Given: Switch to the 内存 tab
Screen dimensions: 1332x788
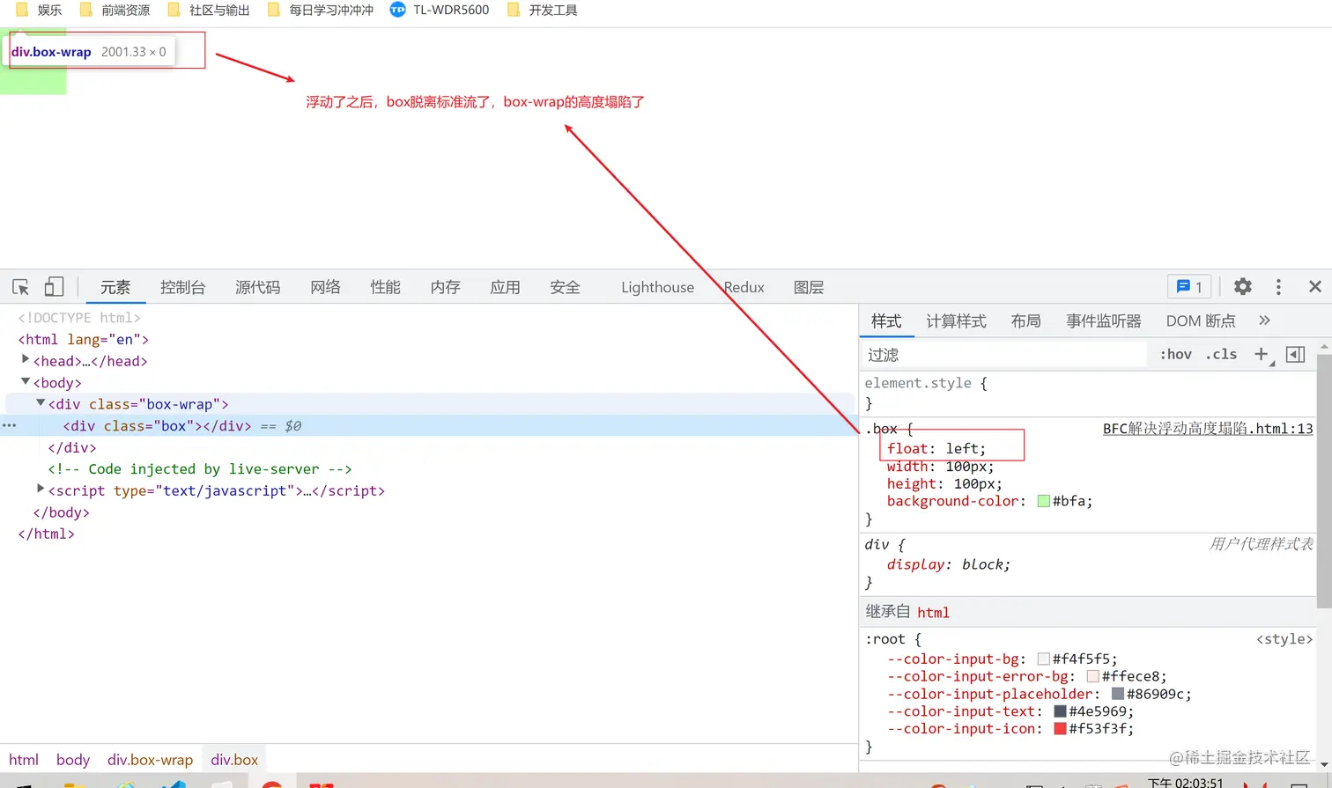Looking at the screenshot, I should coord(446,287).
